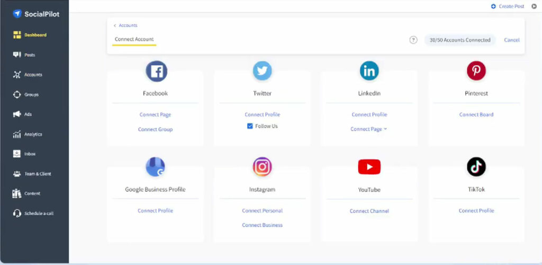The height and width of the screenshot is (265, 542).
Task: Click the Twitter card title text
Action: pyautogui.click(x=263, y=93)
